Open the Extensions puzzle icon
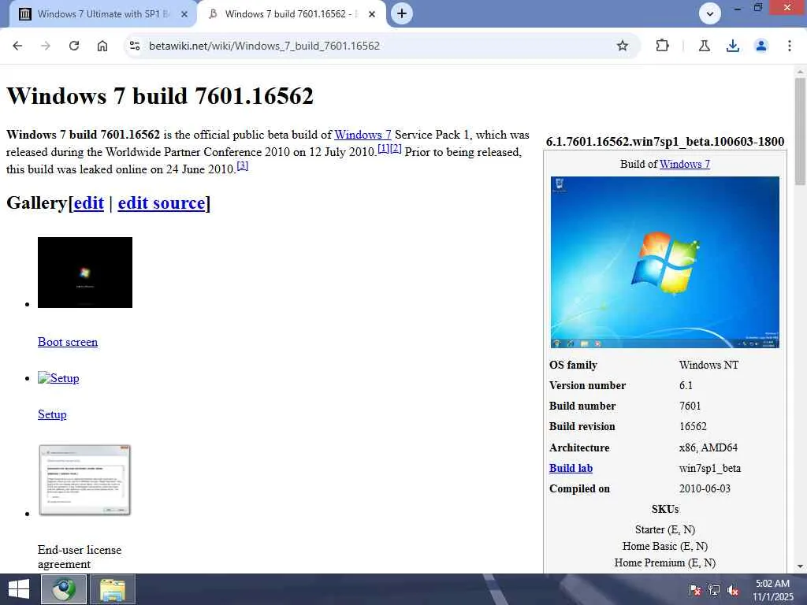 [x=662, y=46]
